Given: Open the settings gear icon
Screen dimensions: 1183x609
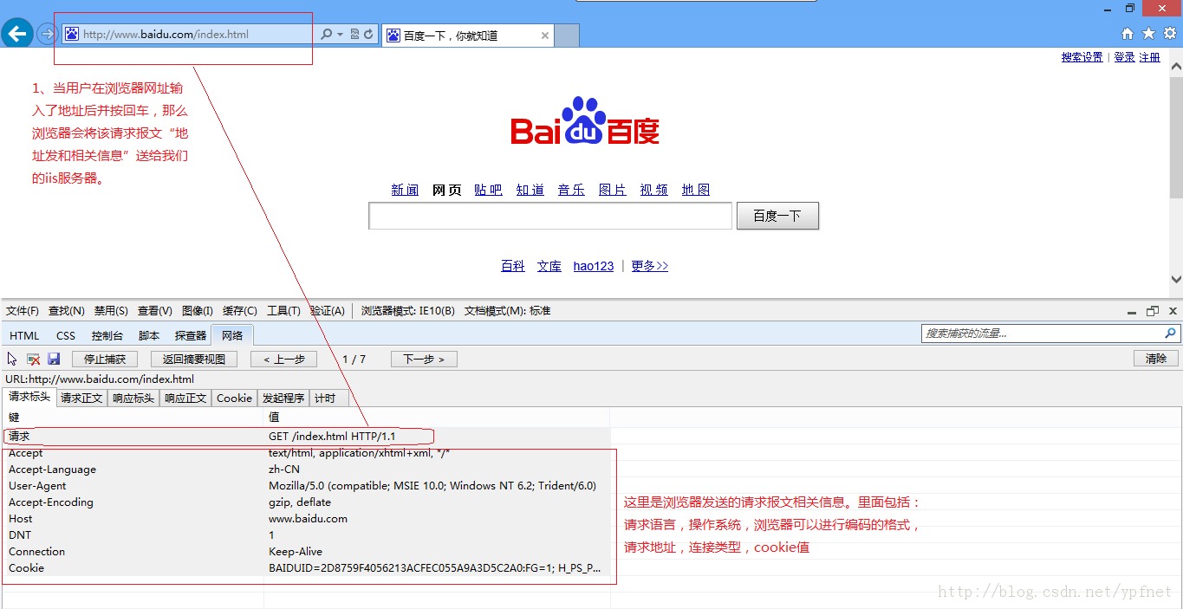Looking at the screenshot, I should click(1169, 34).
